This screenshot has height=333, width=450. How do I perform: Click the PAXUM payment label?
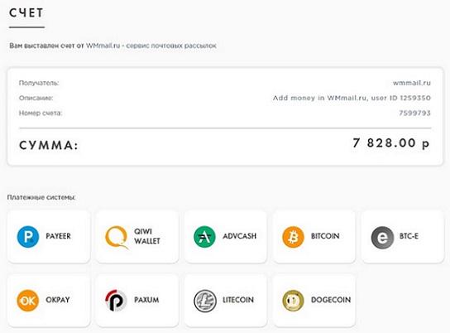(x=146, y=300)
